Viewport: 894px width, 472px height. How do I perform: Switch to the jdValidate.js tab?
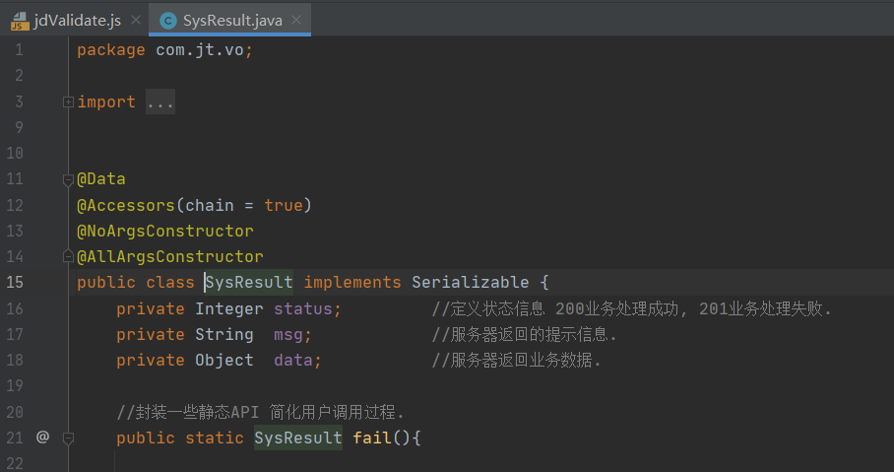click(75, 21)
